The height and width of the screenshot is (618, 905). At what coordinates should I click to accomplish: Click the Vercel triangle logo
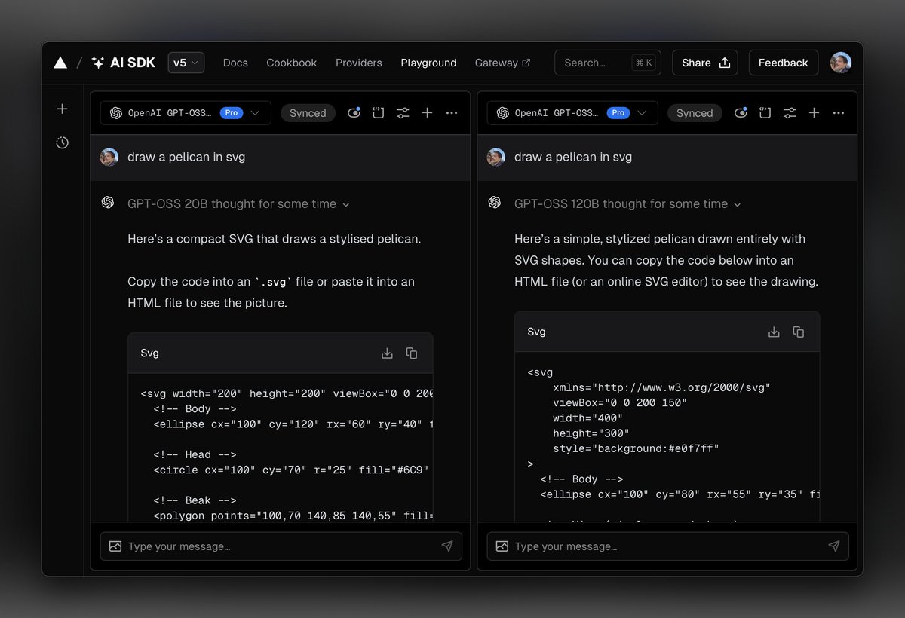[60, 63]
